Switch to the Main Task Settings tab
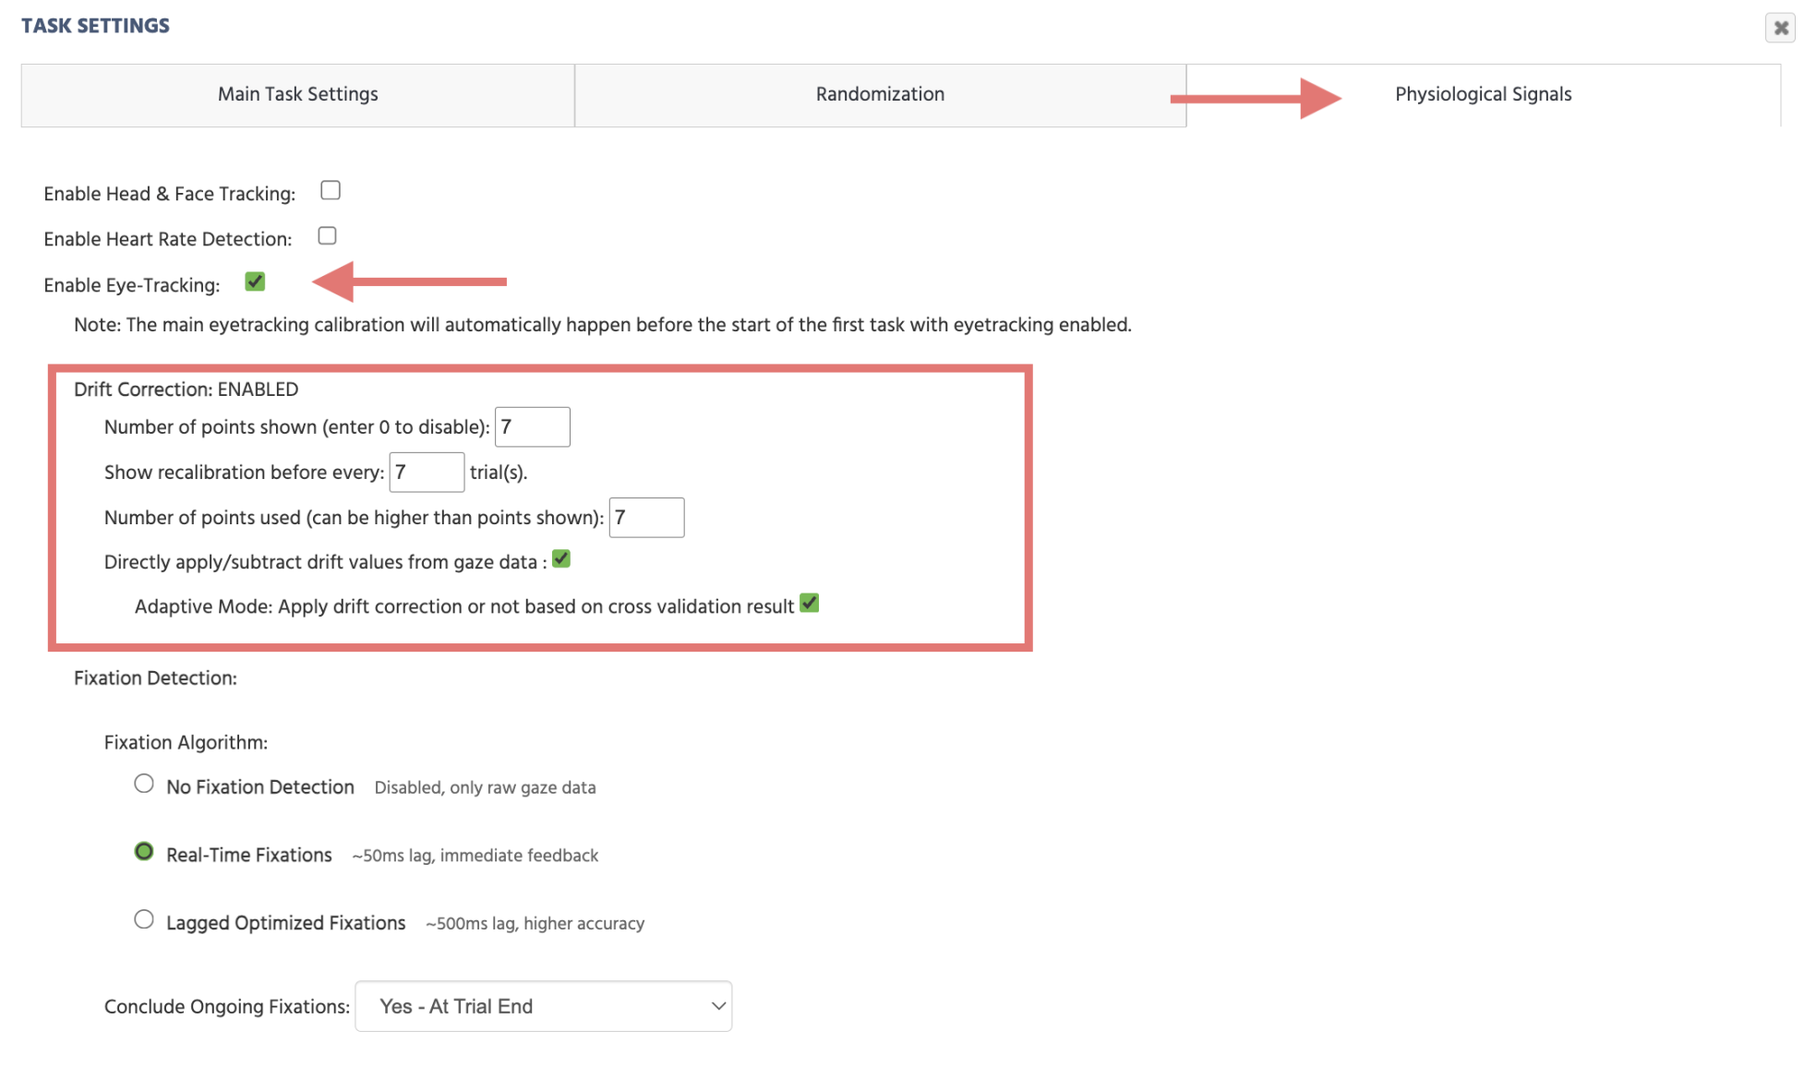 (297, 93)
